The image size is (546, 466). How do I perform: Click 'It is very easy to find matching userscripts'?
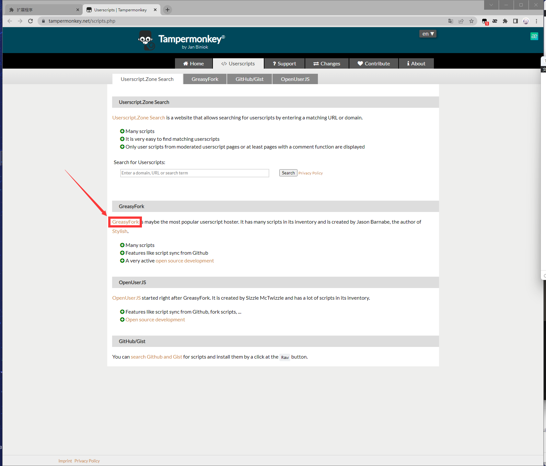(x=172, y=139)
